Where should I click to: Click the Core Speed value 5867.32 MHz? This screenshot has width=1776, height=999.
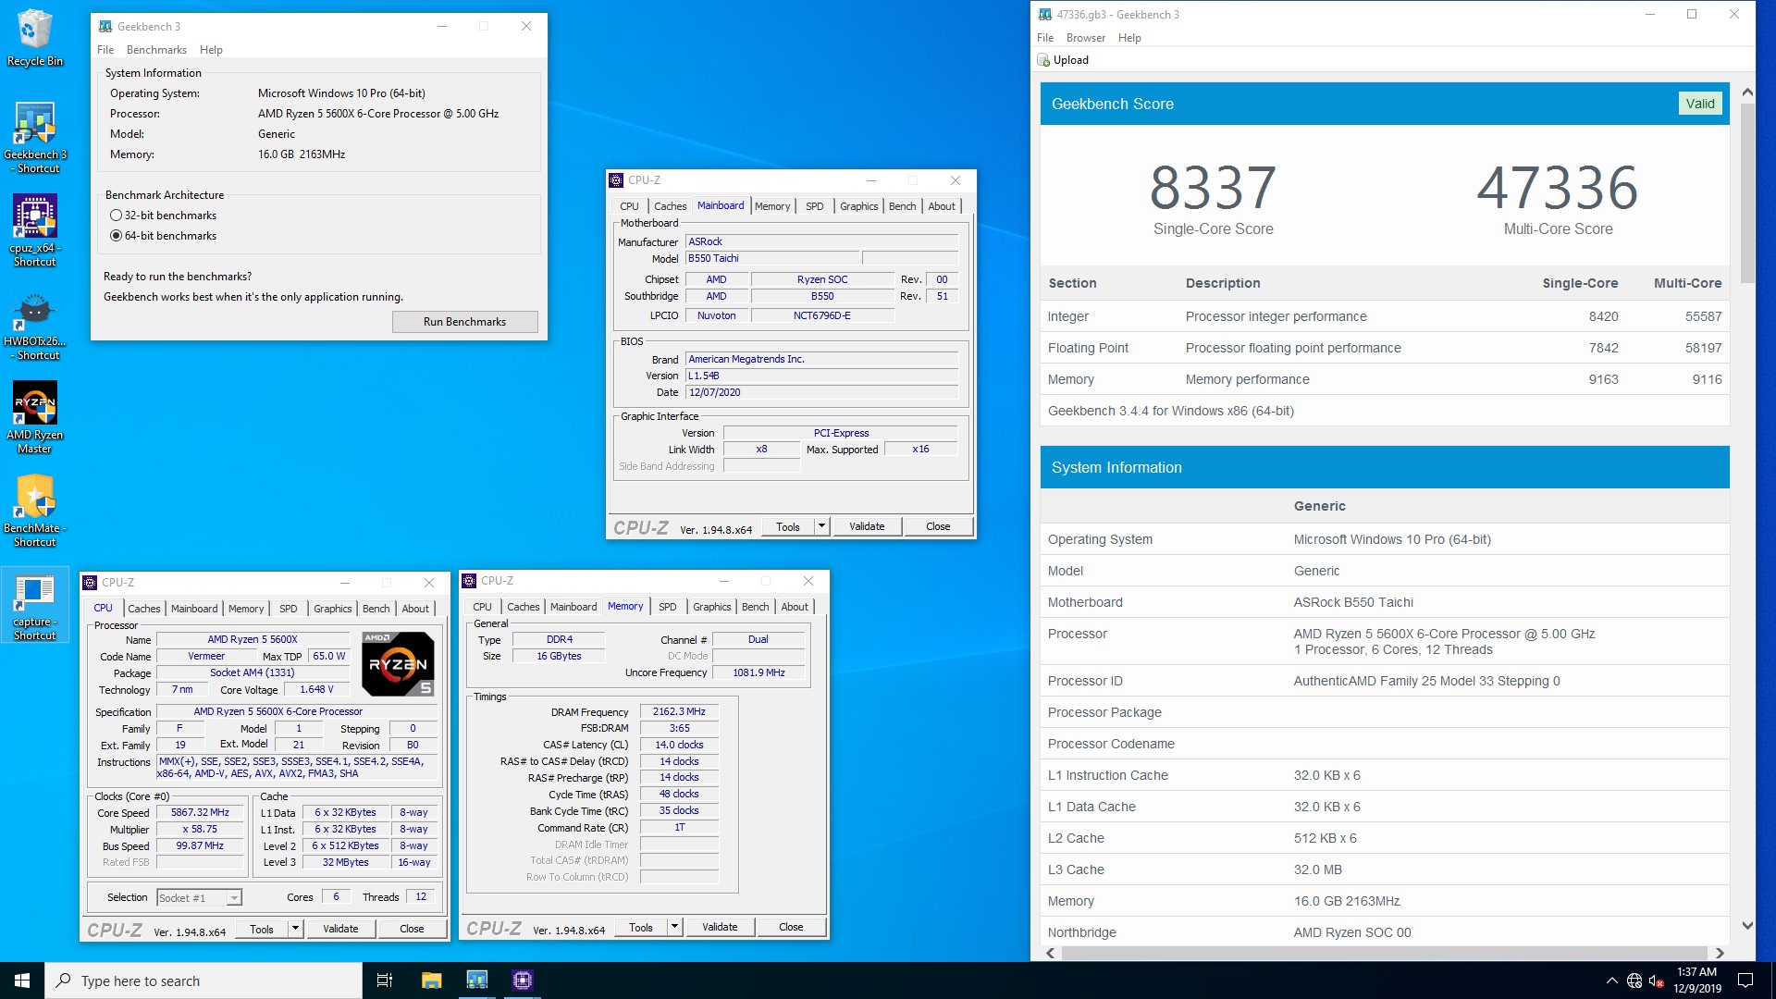pos(200,813)
